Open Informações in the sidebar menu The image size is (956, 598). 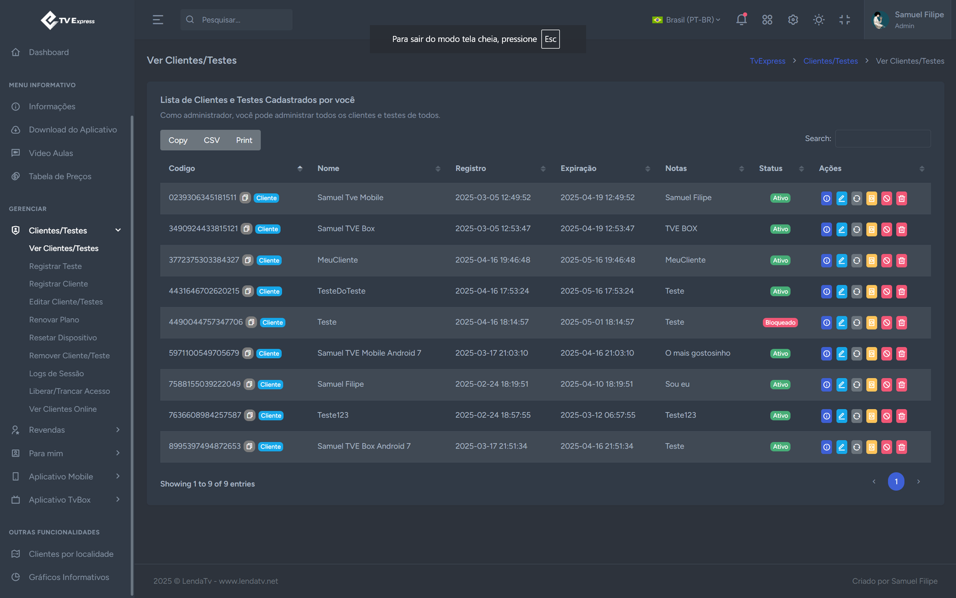pos(52,106)
